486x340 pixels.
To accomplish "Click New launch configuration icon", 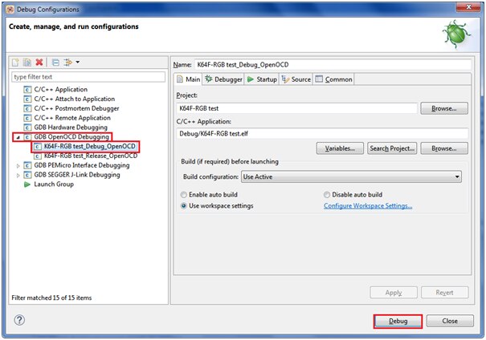I will point(15,63).
